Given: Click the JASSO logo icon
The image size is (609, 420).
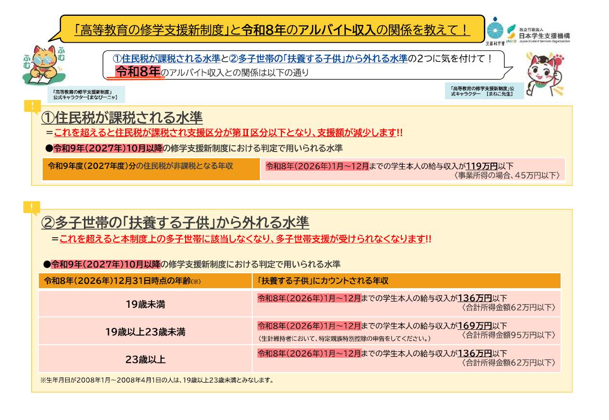Looking at the screenshot, I should (511, 34).
